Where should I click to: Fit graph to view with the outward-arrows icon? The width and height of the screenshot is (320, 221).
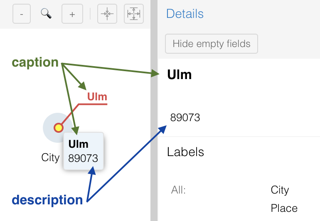(133, 14)
